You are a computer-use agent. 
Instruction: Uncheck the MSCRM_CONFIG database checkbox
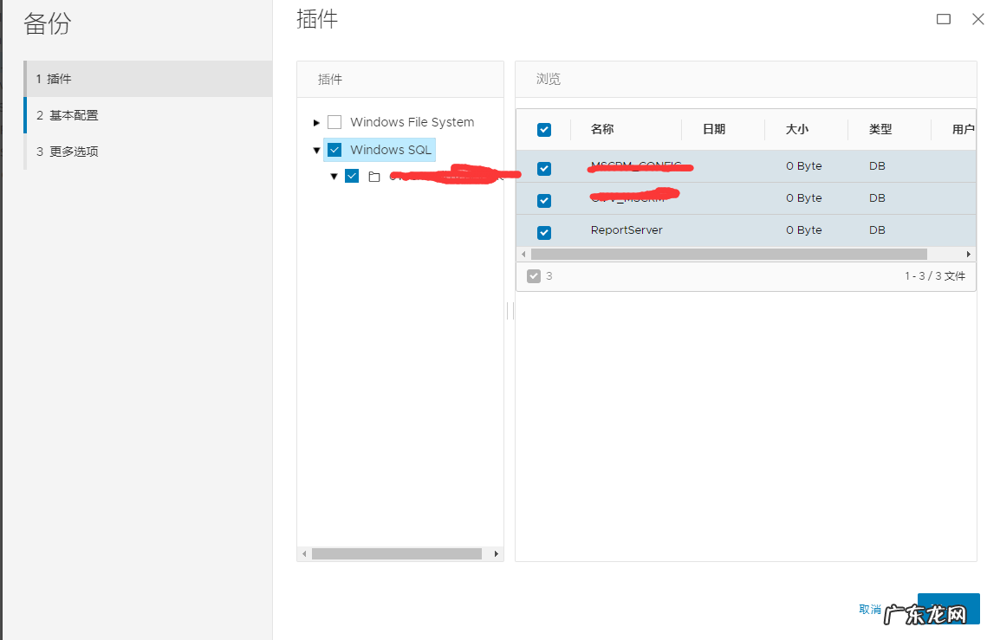[543, 168]
